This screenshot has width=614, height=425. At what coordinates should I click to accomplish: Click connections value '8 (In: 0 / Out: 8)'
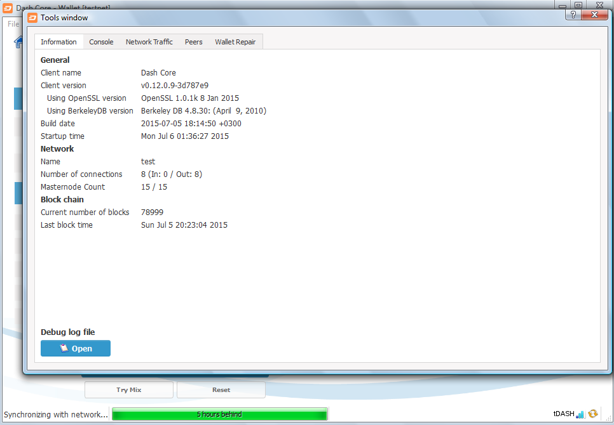pos(172,174)
